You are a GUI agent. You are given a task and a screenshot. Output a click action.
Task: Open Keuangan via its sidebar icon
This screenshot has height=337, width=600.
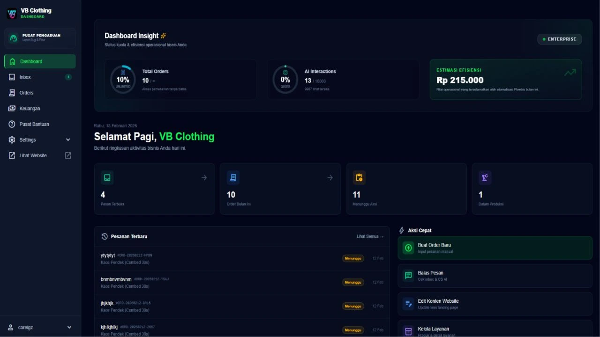(x=12, y=108)
